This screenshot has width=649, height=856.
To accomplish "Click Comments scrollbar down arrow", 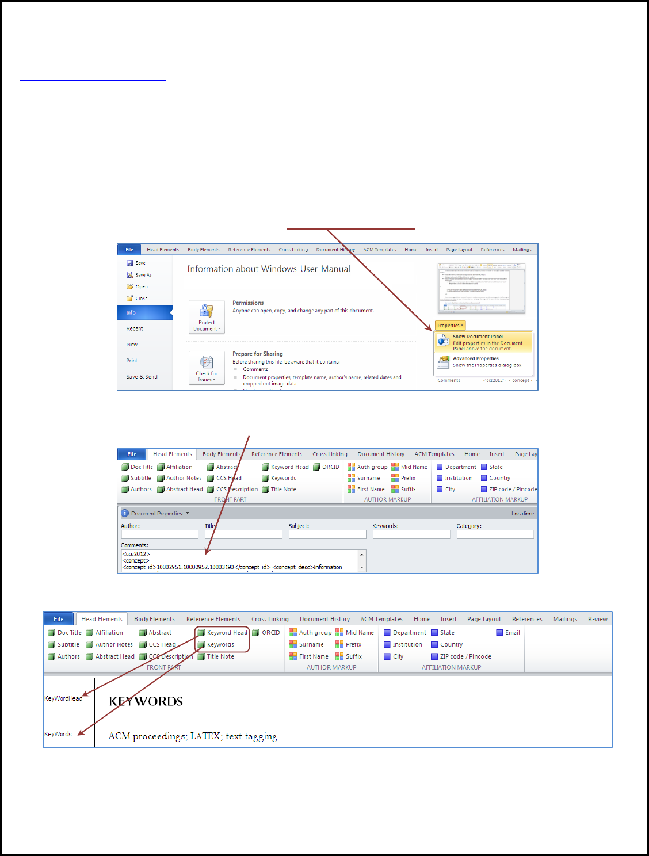I will (x=362, y=568).
